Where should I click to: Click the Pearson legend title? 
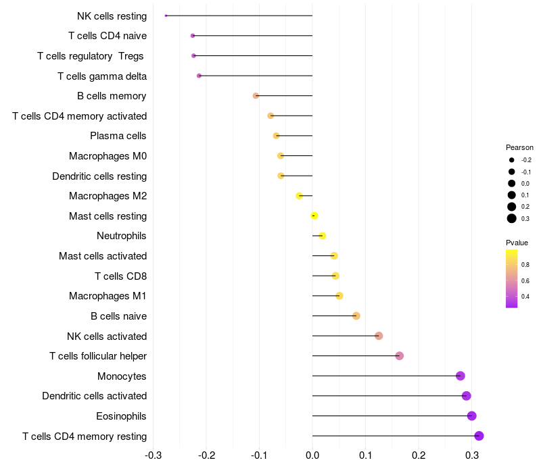519,147
